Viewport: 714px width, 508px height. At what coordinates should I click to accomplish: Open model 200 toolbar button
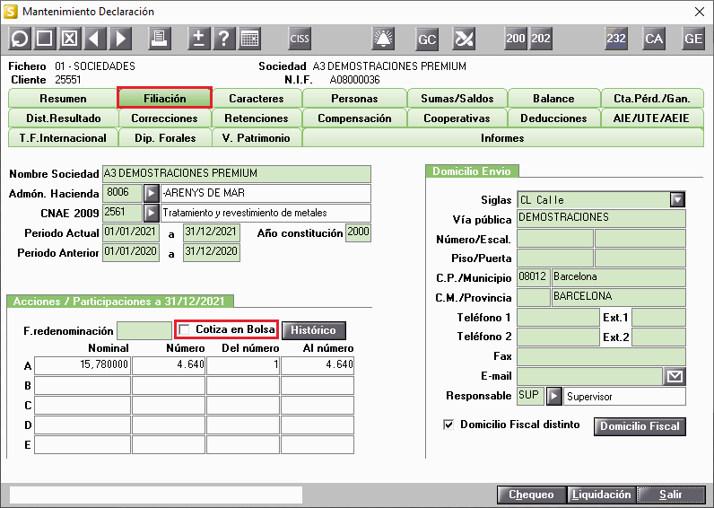click(516, 39)
